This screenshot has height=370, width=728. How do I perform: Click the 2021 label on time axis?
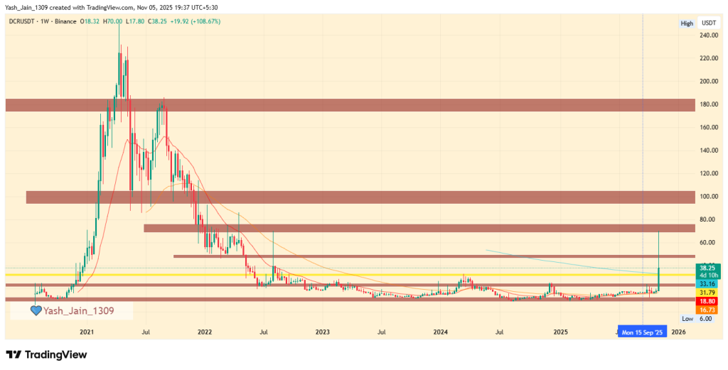86,332
